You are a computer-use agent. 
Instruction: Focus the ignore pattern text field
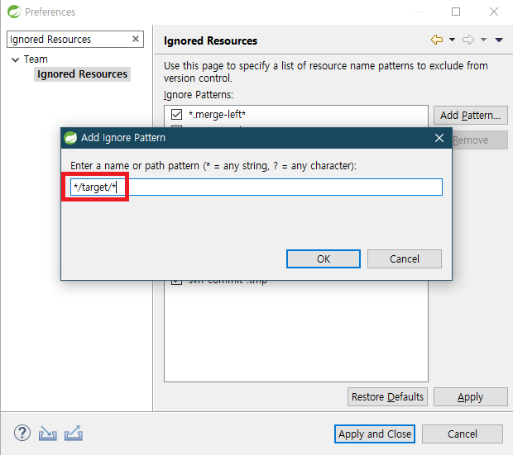pos(256,187)
